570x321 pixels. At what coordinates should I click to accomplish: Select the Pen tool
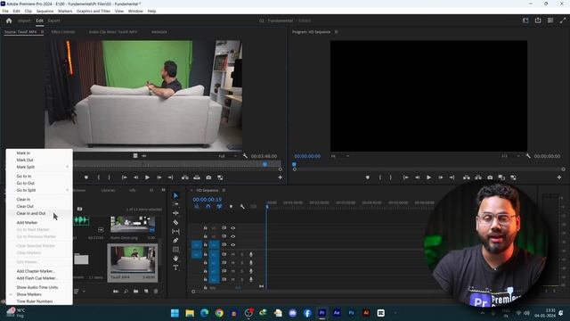click(x=175, y=240)
